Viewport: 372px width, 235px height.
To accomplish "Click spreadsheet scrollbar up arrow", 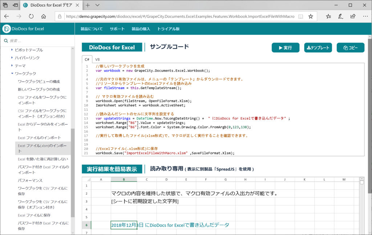I will pyautogui.click(x=361, y=179).
